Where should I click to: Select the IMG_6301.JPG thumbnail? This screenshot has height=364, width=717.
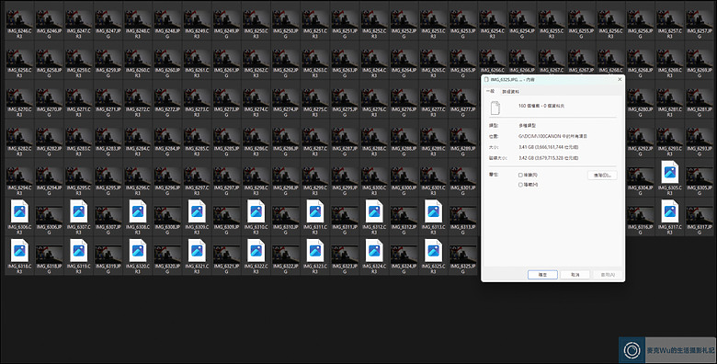click(x=462, y=176)
